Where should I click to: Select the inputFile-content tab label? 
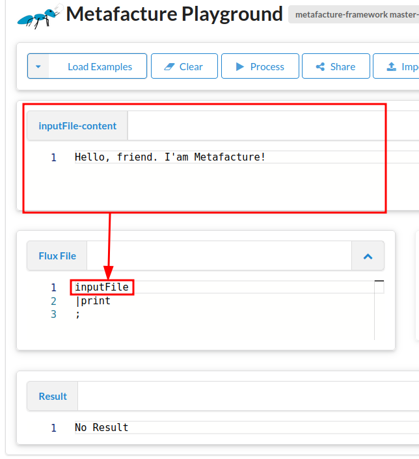click(x=77, y=126)
